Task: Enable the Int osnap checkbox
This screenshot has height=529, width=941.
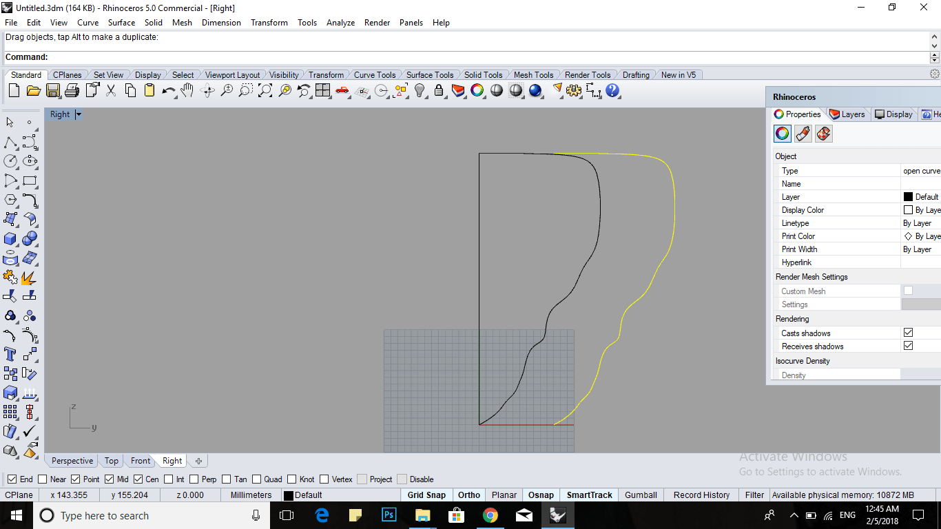Action: click(x=169, y=479)
